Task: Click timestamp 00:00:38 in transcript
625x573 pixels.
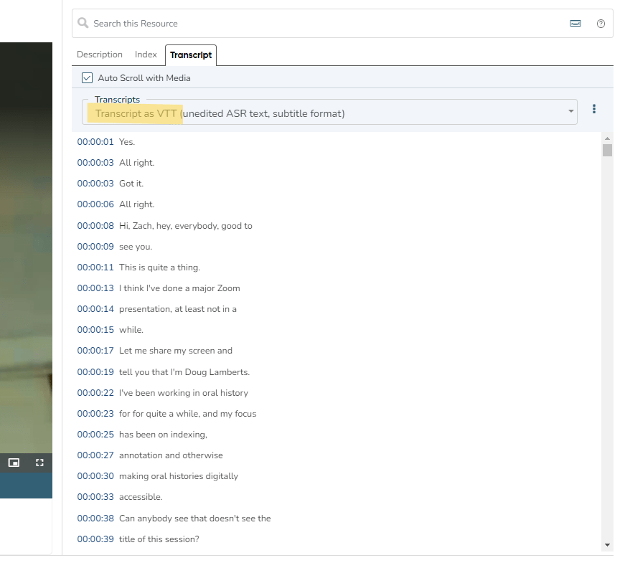Action: pyautogui.click(x=95, y=518)
